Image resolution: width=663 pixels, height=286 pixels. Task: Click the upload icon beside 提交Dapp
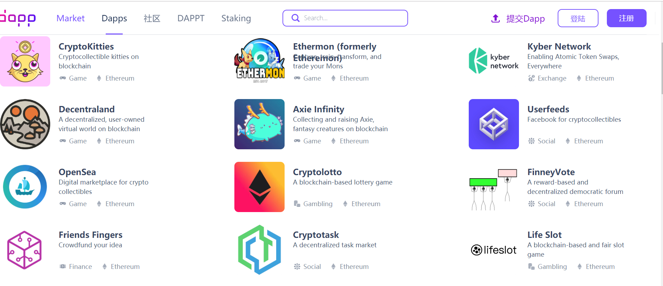tap(496, 18)
